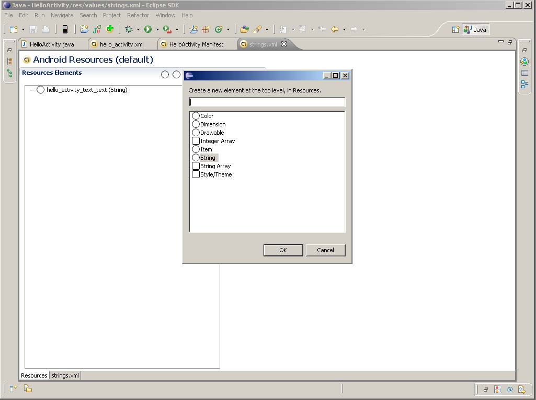Open the Window menu

point(165,15)
